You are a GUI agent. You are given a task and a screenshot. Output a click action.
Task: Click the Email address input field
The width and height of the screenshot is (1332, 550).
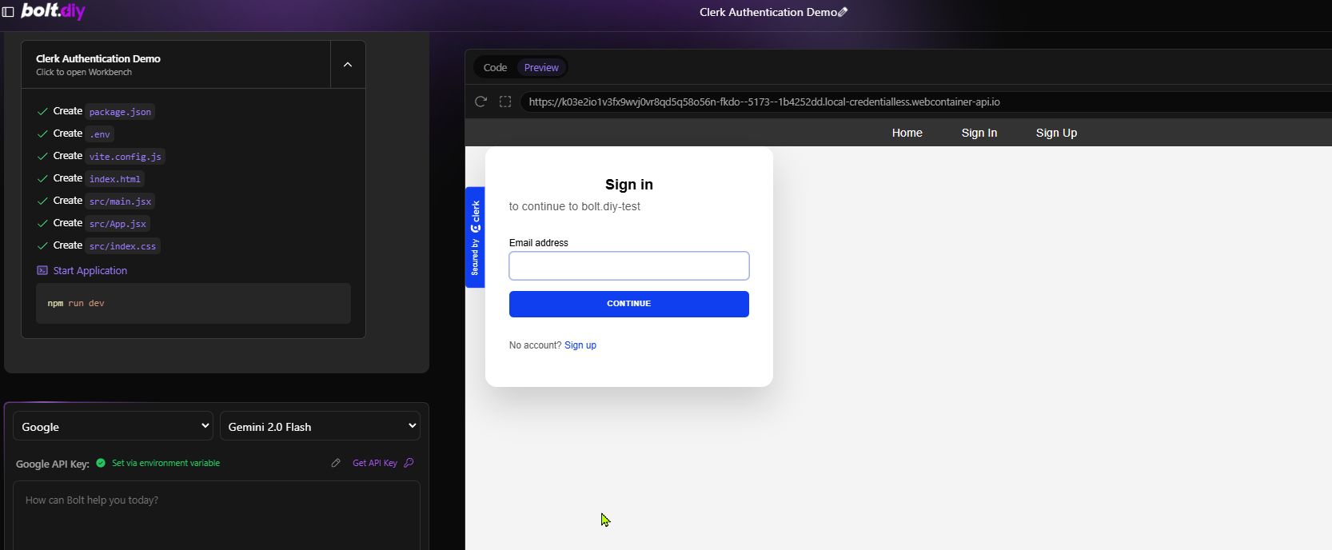(x=628, y=266)
